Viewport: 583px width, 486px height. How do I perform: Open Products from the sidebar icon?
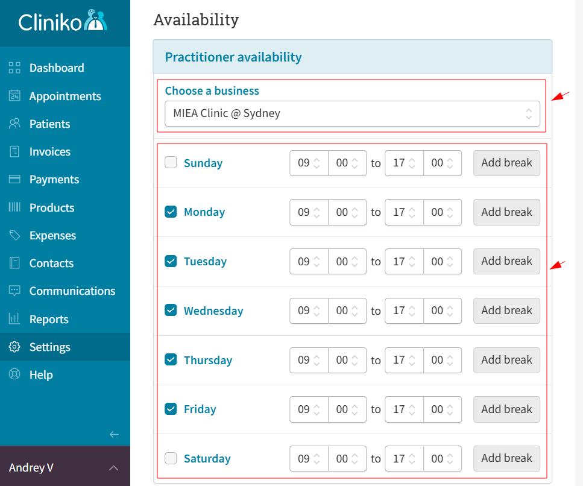pos(14,207)
